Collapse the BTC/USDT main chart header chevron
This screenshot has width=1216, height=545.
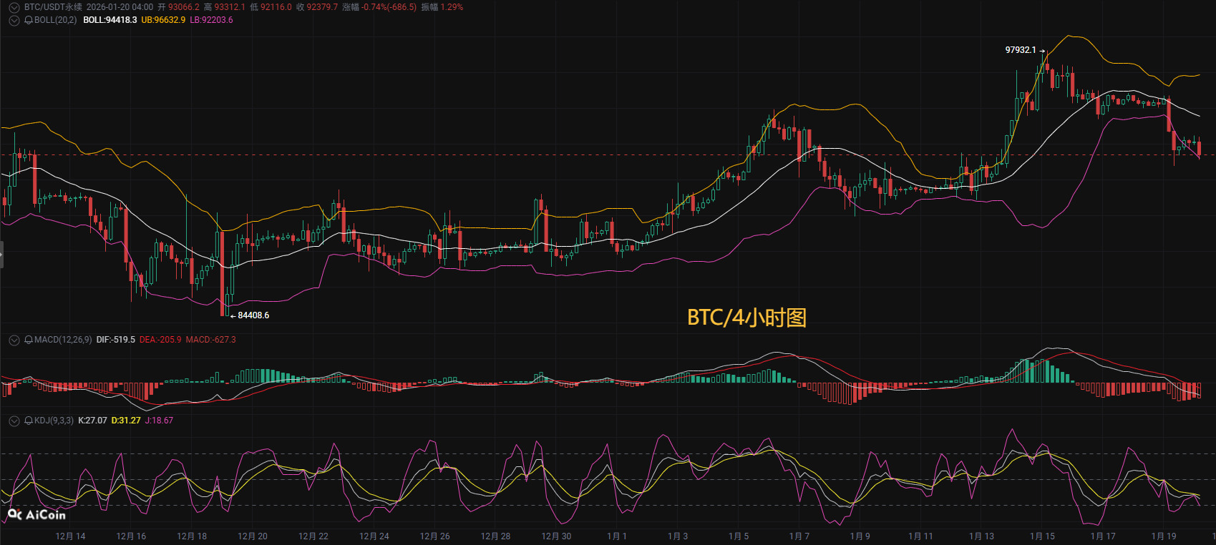click(x=14, y=7)
